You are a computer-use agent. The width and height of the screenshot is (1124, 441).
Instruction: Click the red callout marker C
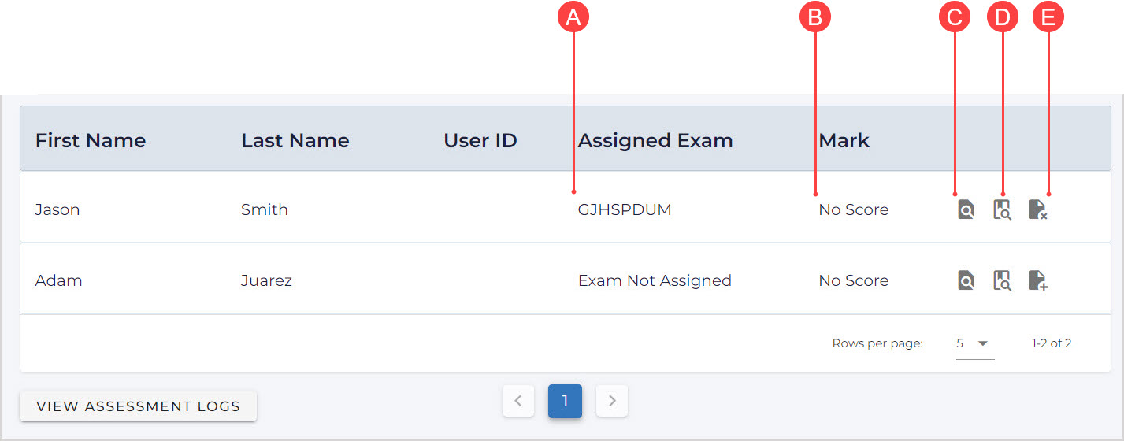click(x=955, y=19)
